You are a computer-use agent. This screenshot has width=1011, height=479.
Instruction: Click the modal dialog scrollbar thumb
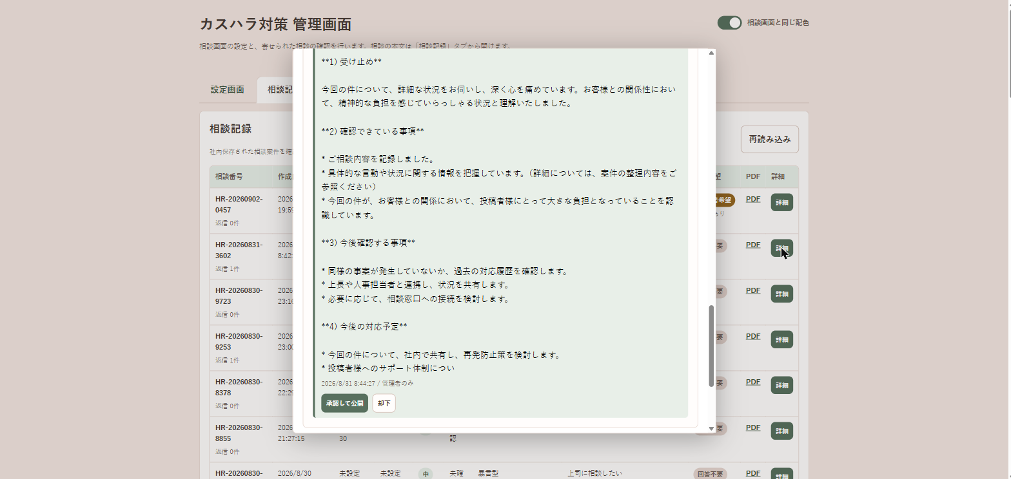click(711, 346)
